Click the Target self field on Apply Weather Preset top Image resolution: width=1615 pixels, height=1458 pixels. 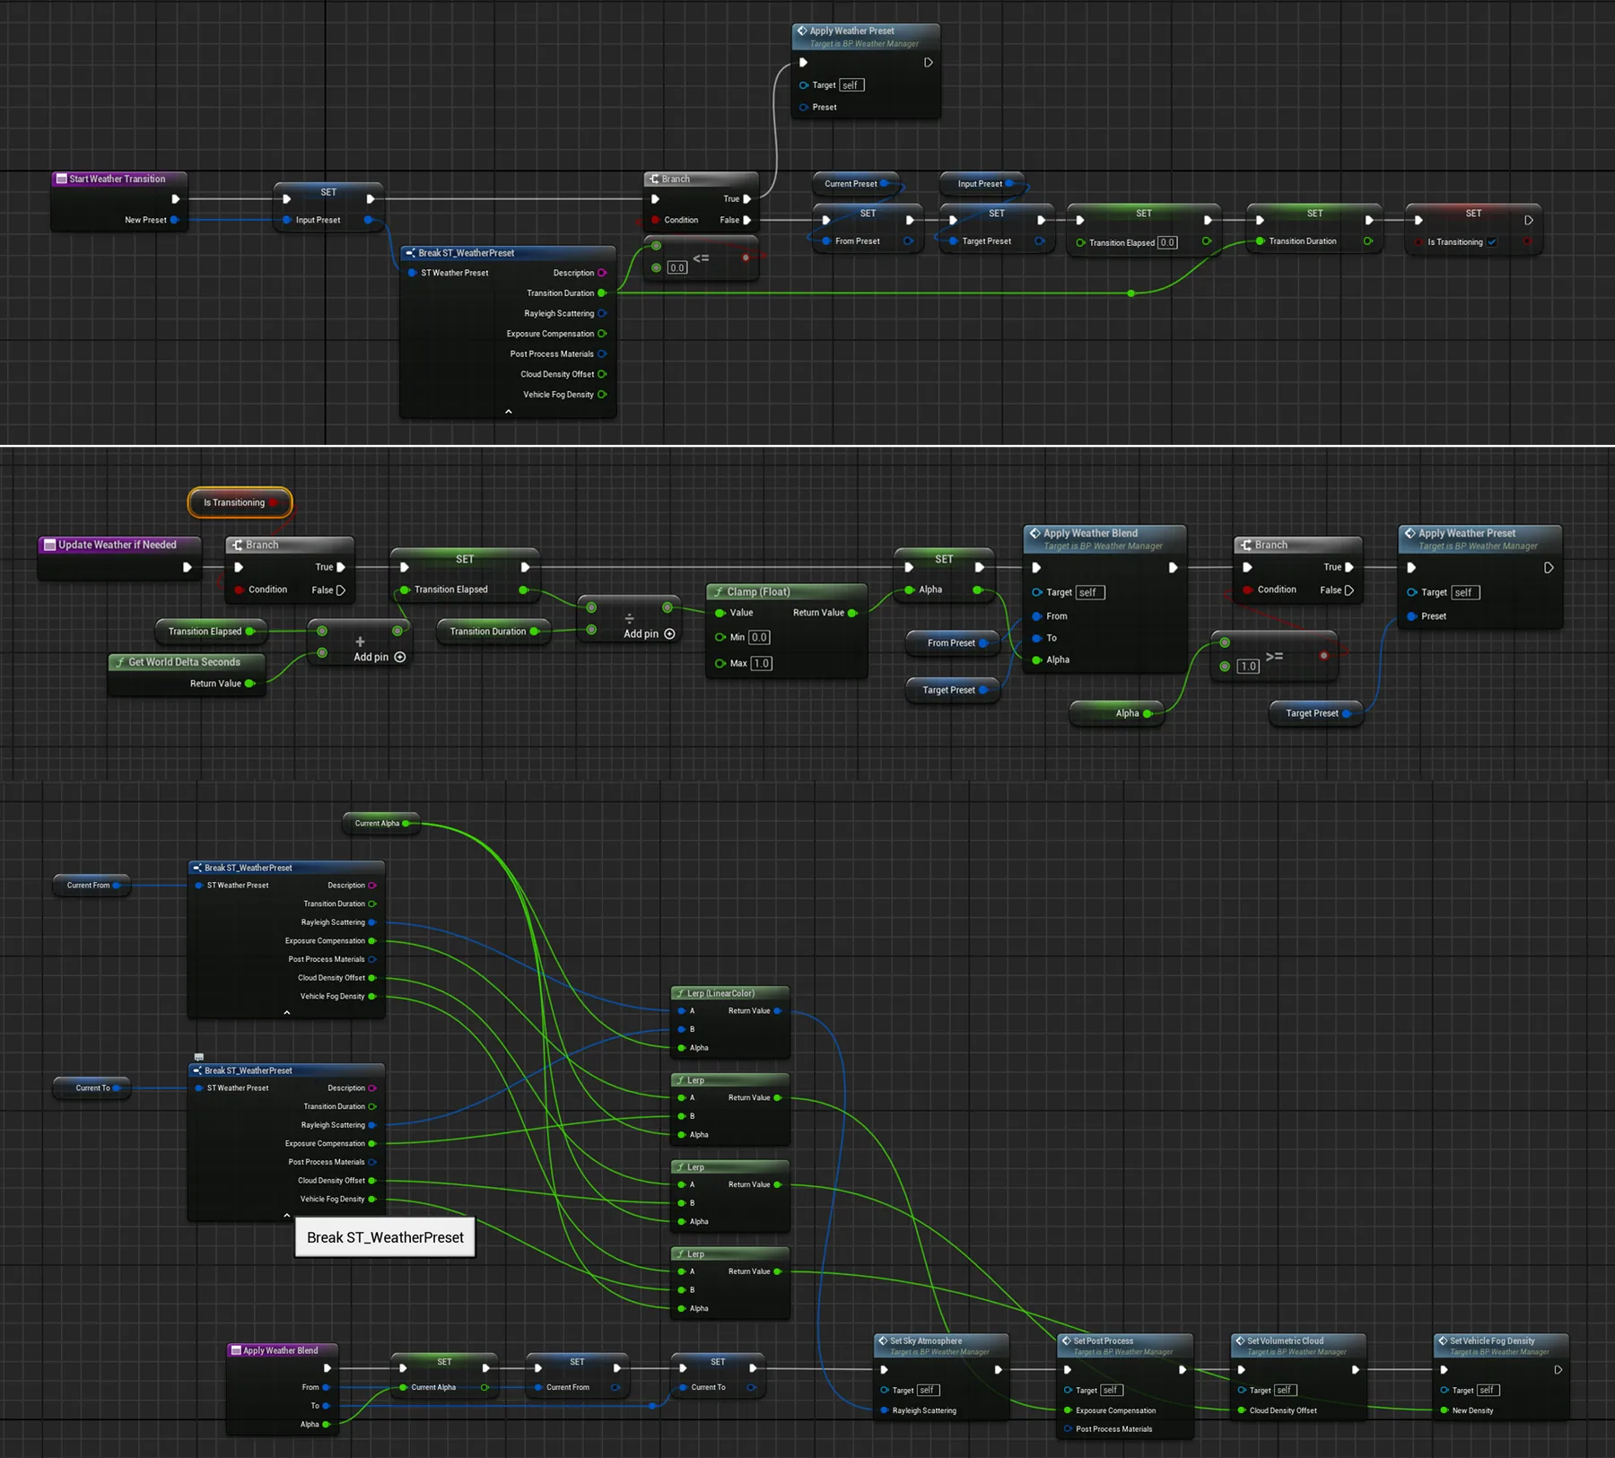[851, 85]
